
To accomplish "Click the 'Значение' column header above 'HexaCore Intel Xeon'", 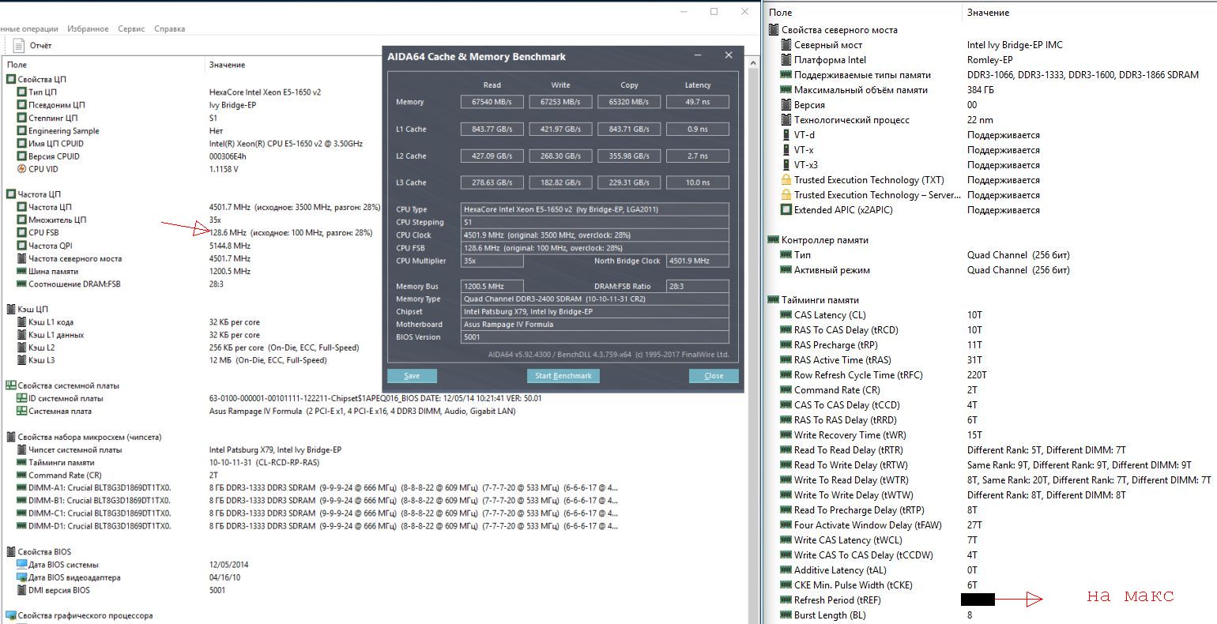I will [x=227, y=65].
